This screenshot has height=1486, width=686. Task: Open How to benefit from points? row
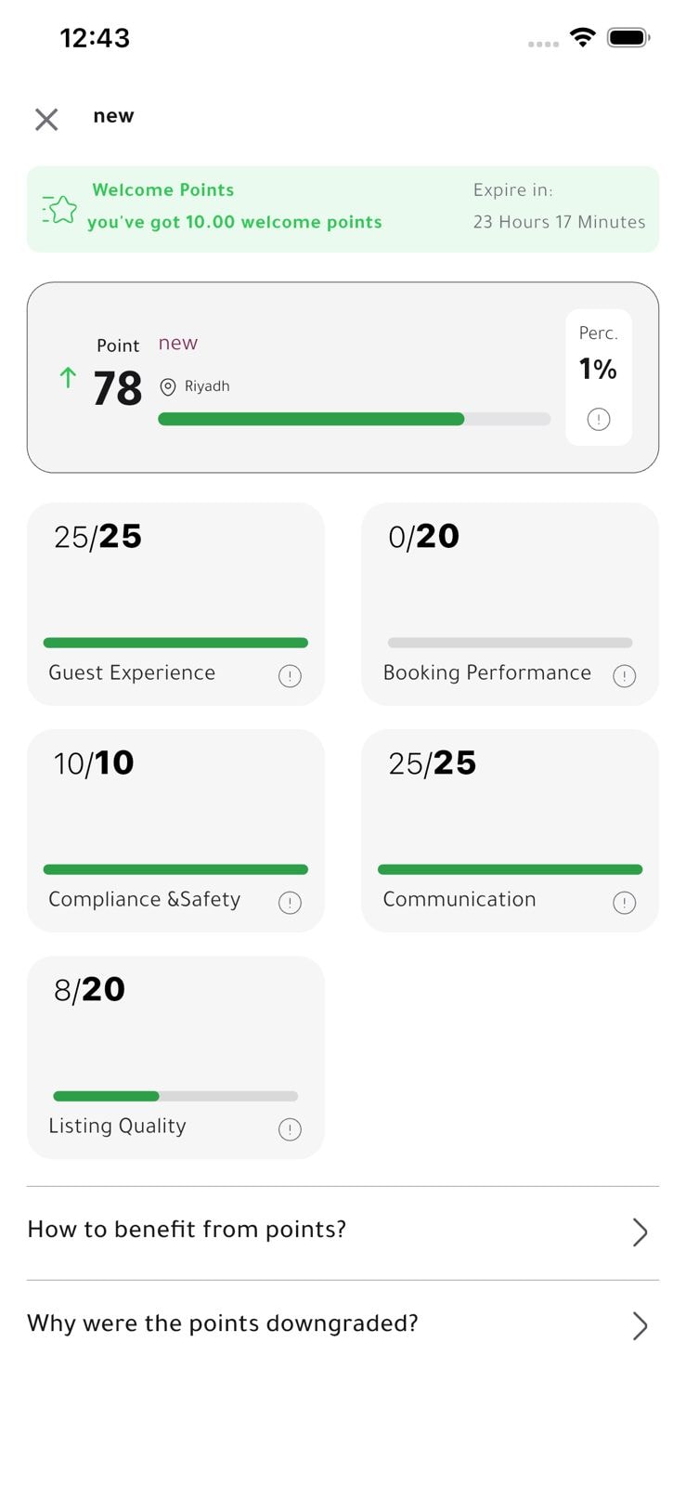343,1232
